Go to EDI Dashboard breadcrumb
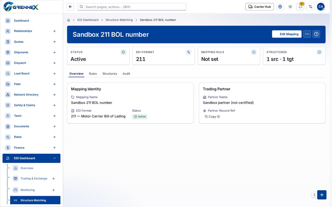This screenshot has height=207, width=332. 88,20
